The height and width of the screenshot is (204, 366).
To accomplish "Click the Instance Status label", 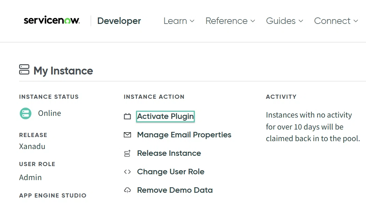I will (x=49, y=97).
